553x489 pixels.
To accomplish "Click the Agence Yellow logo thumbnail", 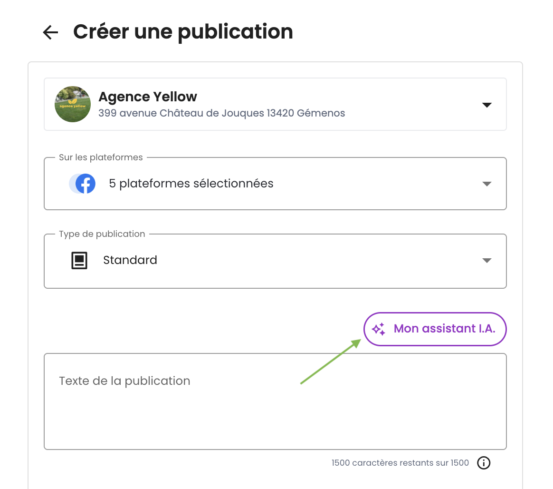I will (x=73, y=104).
